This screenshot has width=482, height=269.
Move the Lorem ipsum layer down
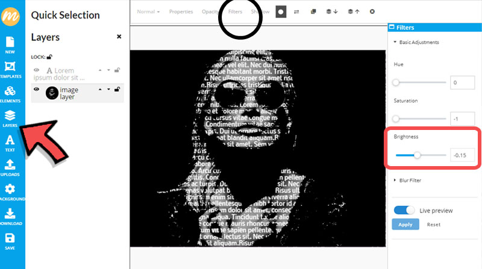108,70
